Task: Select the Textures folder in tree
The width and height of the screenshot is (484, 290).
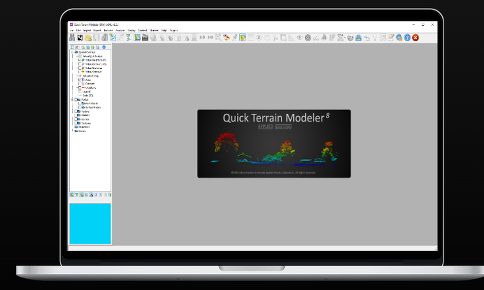Action: pos(86,123)
